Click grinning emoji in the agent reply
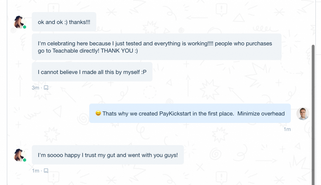The image size is (321, 185). click(98, 113)
